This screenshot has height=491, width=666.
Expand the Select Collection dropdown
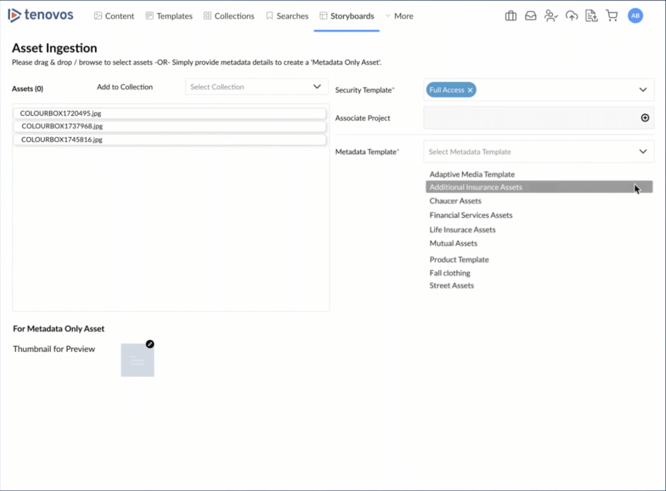(317, 87)
